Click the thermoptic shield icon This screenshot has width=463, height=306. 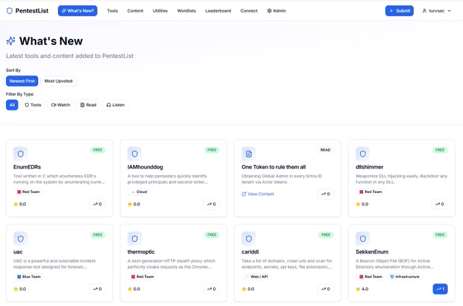point(135,239)
